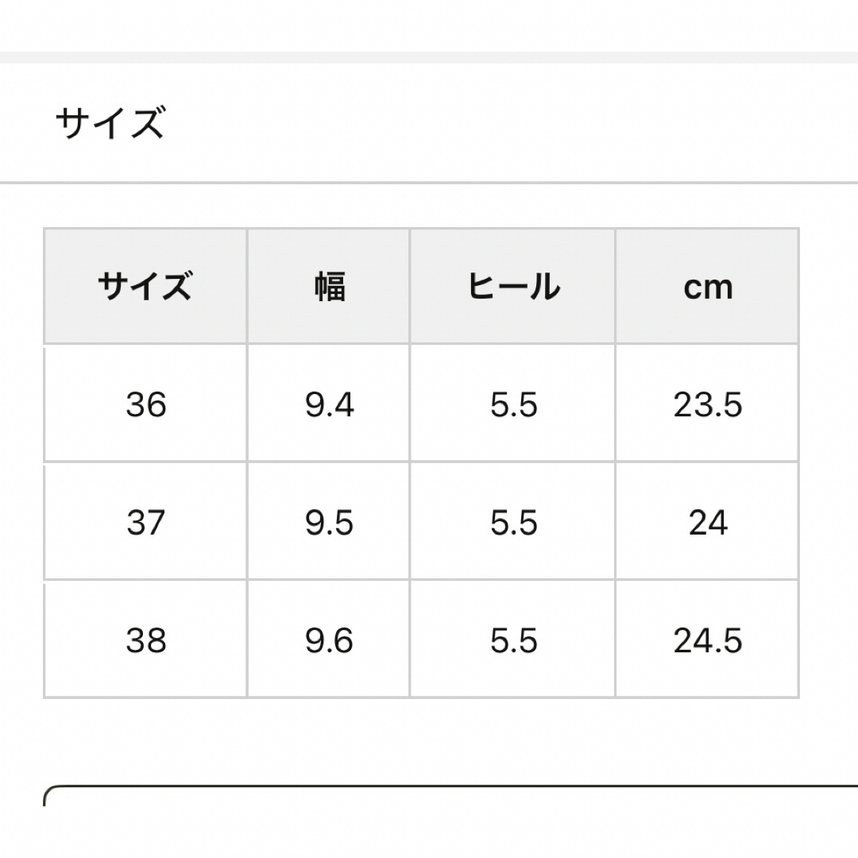
Task: Click the width value 9.6
Action: (329, 639)
